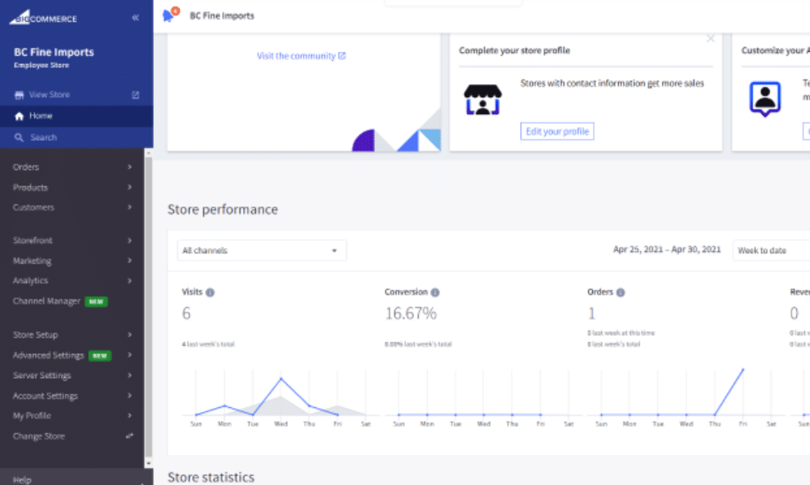Expand the Storefront sidebar section
810x485 pixels.
pos(71,240)
